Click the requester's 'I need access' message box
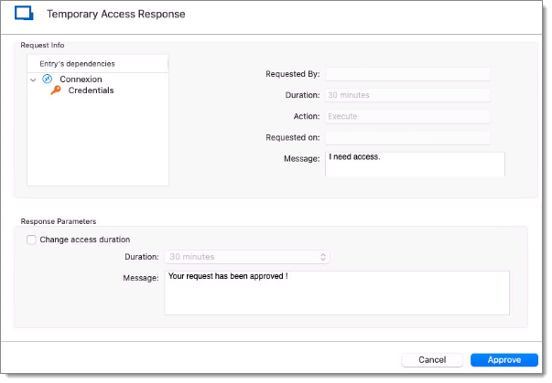This screenshot has width=552, height=383. coord(415,164)
